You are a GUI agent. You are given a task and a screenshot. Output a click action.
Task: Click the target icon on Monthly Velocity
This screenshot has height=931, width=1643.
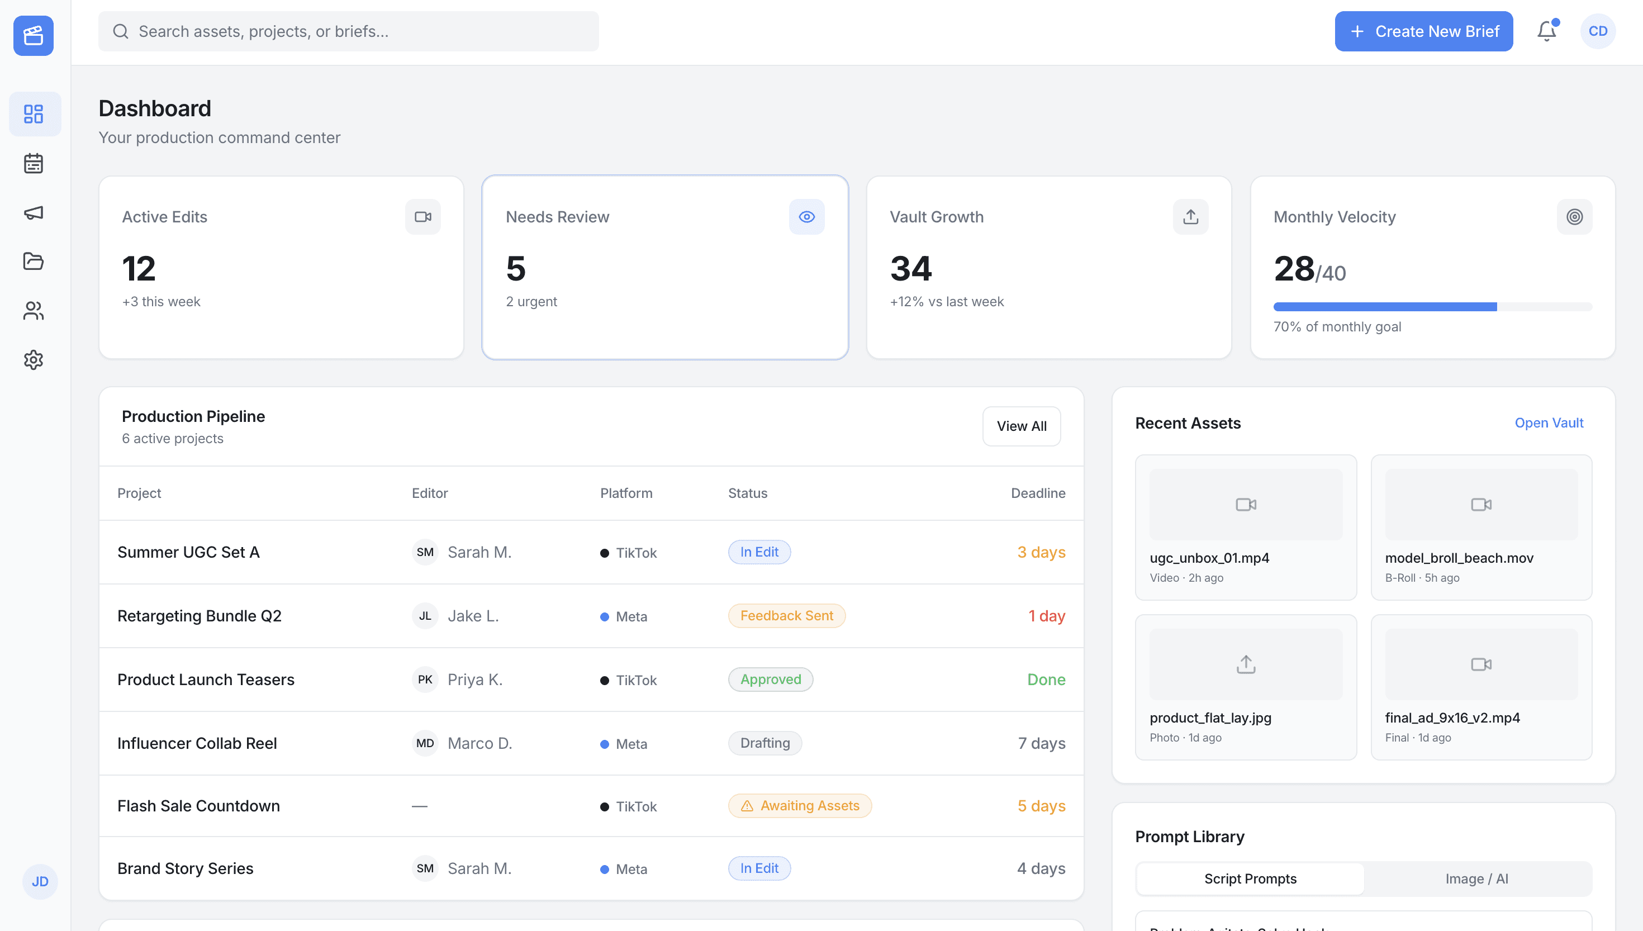(x=1574, y=217)
